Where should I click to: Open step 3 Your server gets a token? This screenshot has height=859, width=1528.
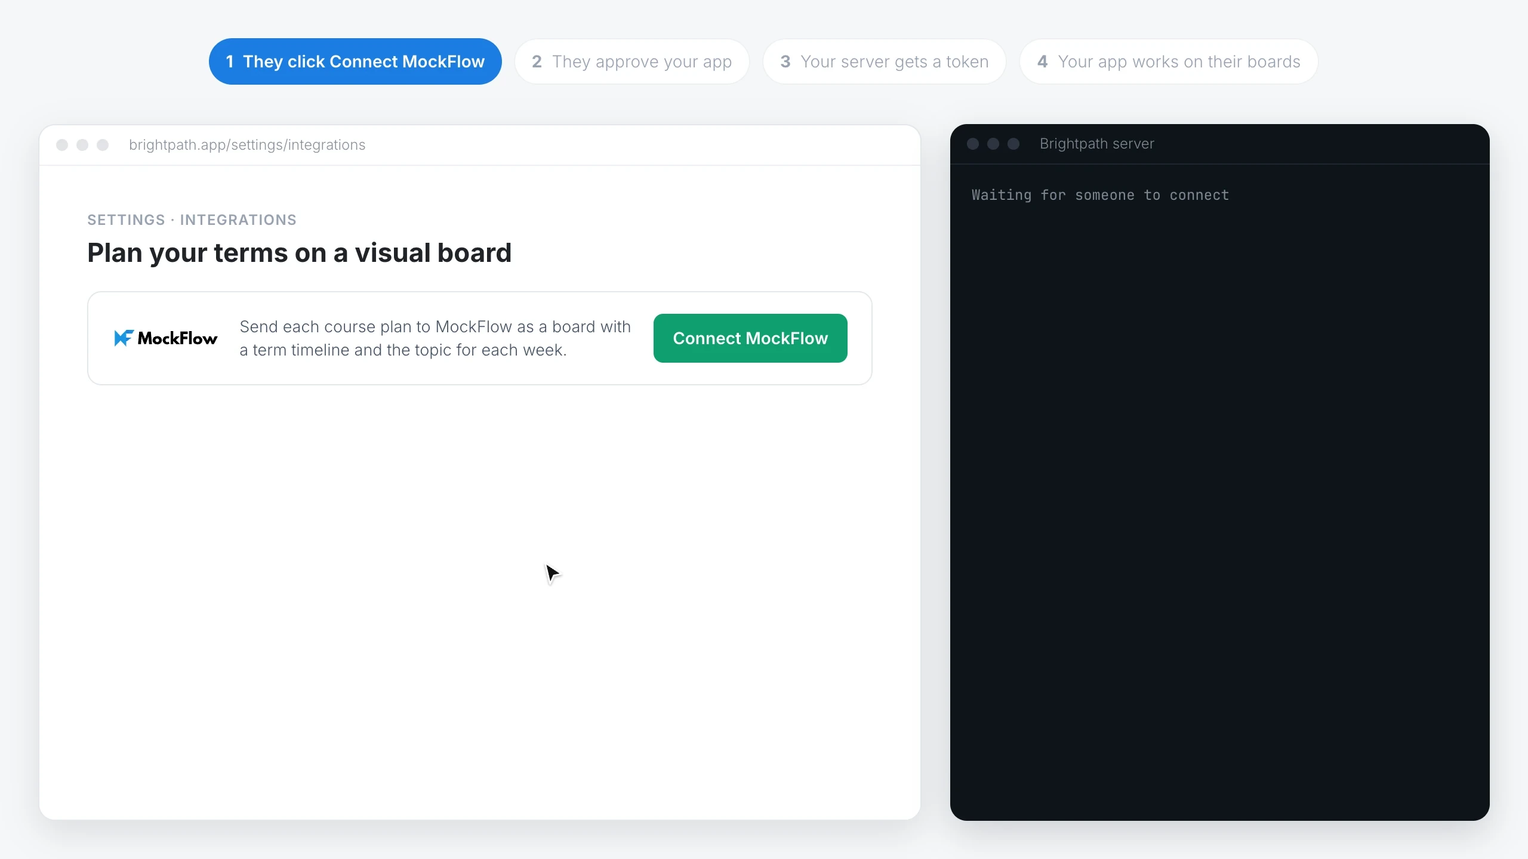[885, 61]
